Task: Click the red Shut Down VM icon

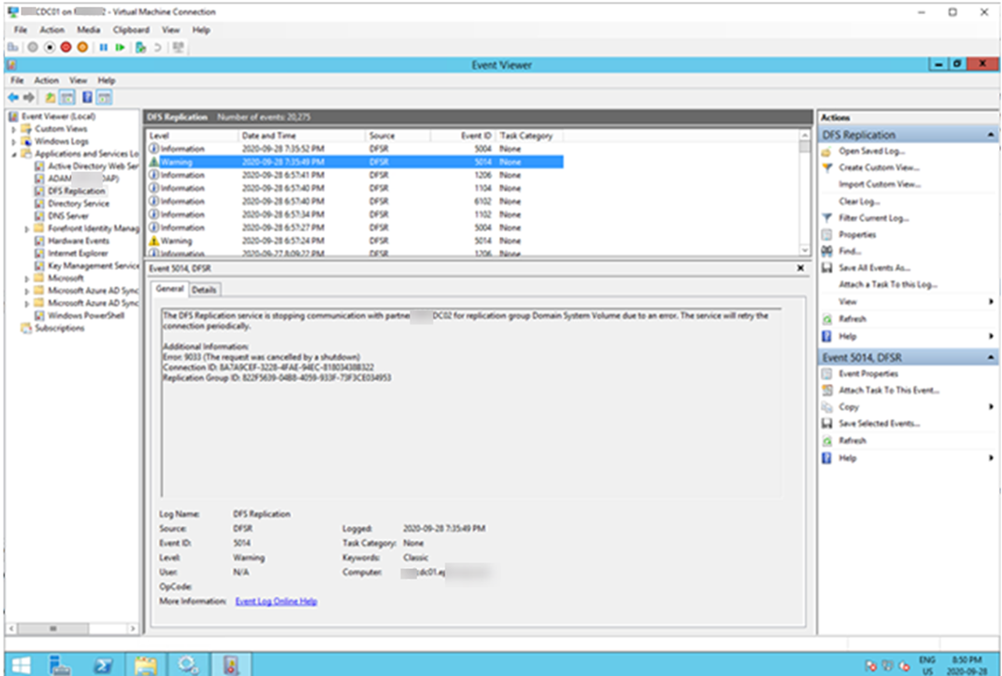Action: click(66, 47)
